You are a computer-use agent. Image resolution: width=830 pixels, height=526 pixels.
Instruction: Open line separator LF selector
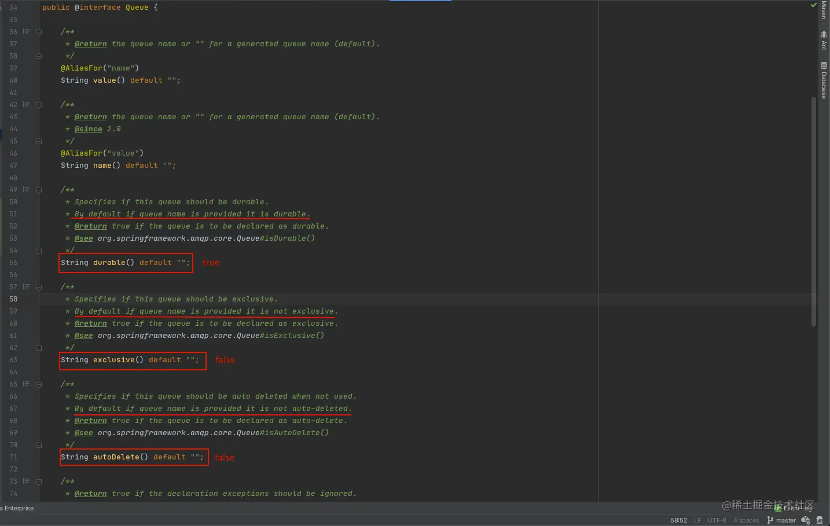(697, 520)
